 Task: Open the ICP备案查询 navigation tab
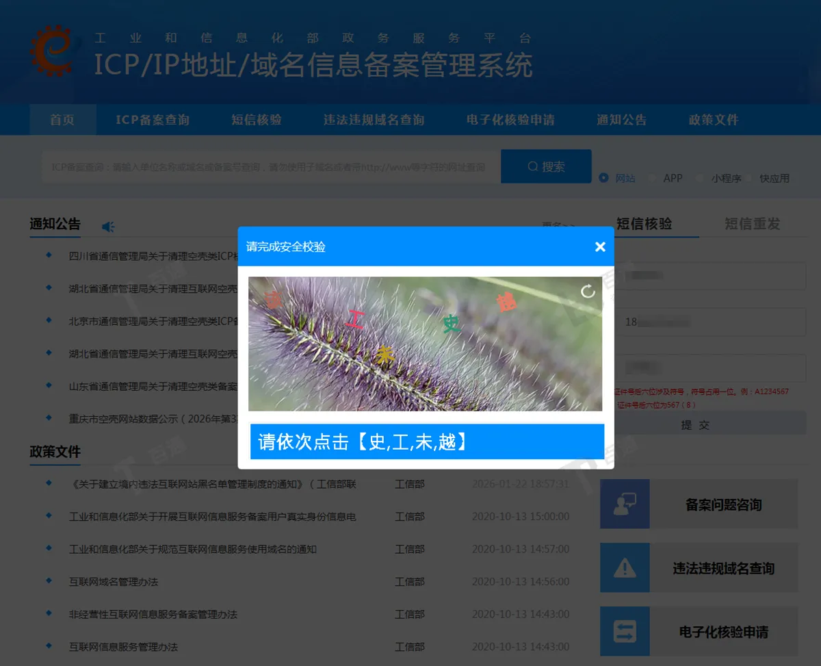152,119
